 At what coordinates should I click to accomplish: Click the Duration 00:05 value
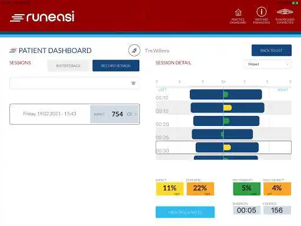coord(247,210)
